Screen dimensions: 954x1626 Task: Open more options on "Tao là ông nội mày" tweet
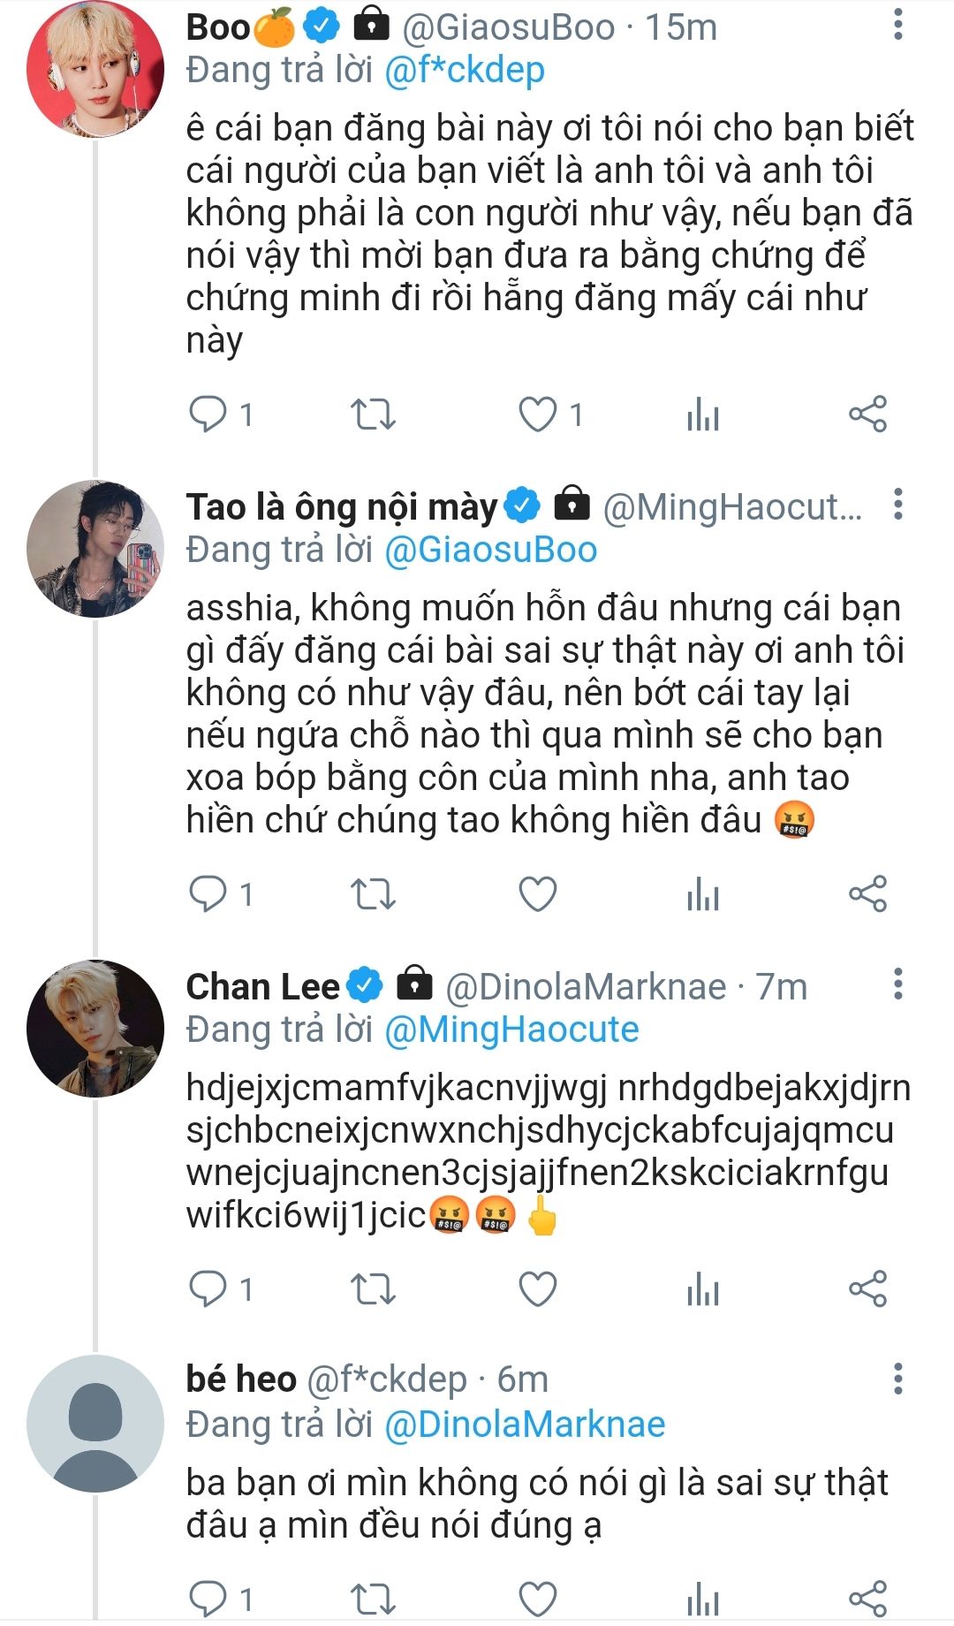[897, 504]
